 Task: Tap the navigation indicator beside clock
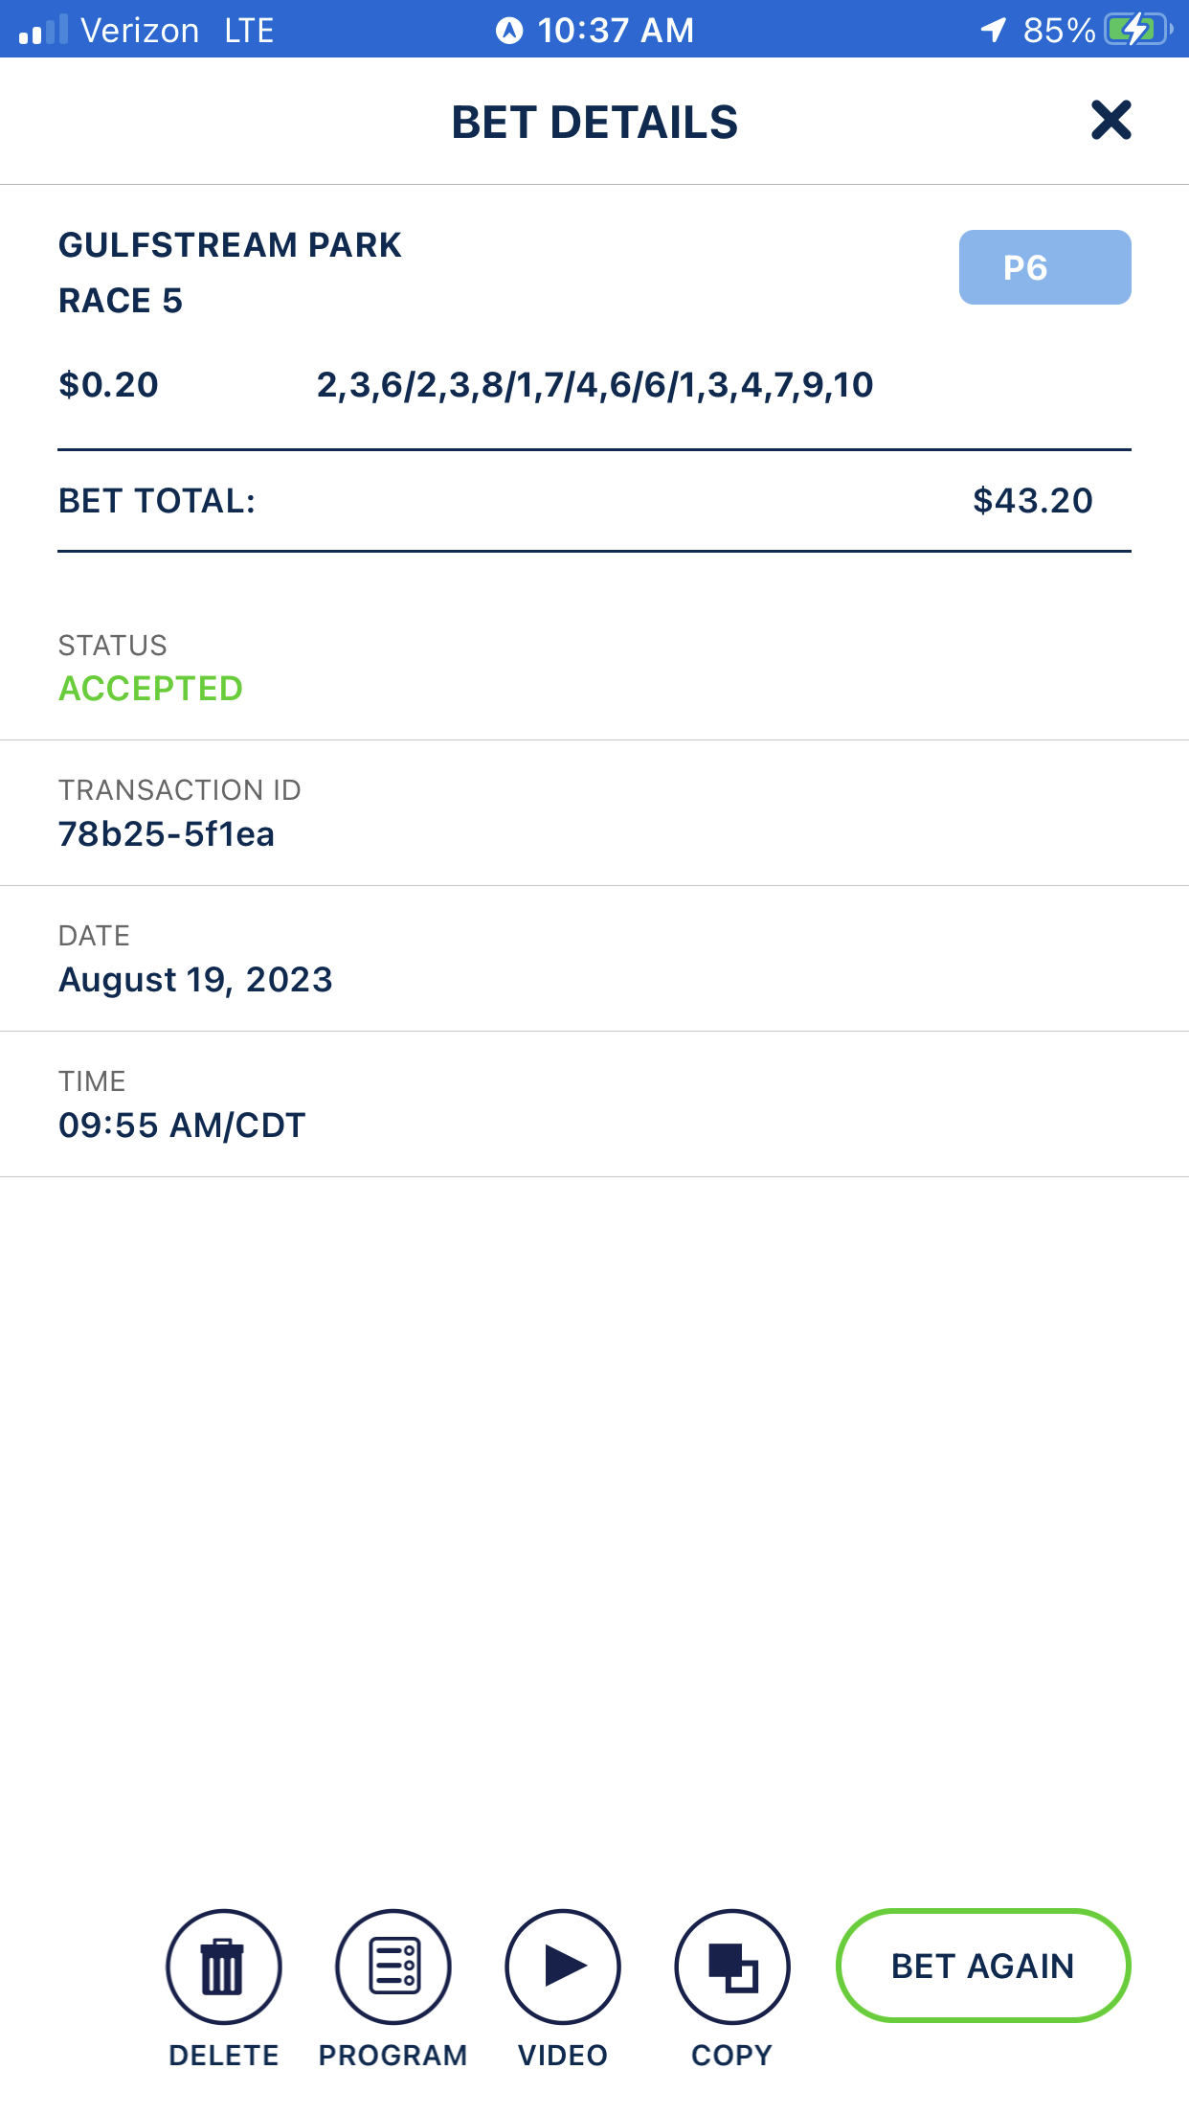click(x=509, y=31)
